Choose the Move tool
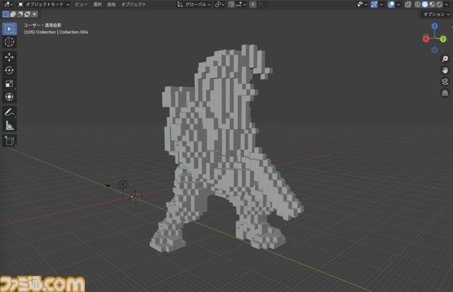 pyautogui.click(x=9, y=57)
